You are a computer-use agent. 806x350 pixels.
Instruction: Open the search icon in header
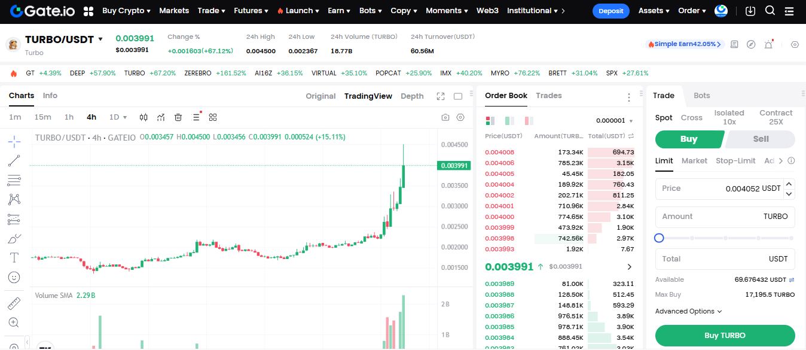point(770,11)
